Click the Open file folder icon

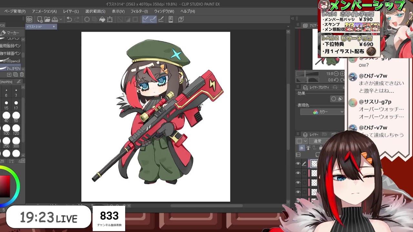tap(47, 19)
